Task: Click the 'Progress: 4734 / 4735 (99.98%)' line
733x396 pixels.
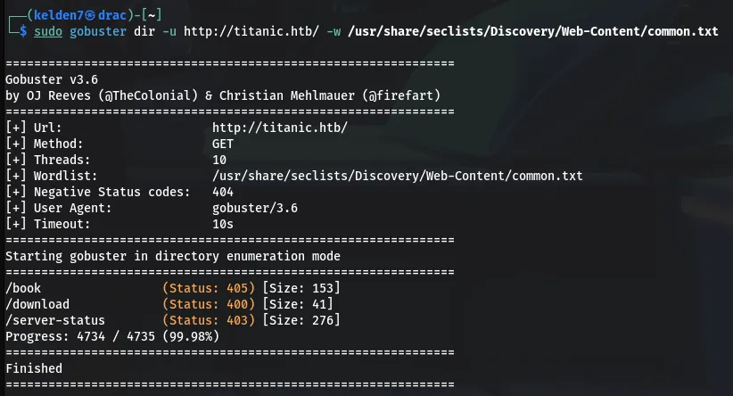Action: point(112,336)
